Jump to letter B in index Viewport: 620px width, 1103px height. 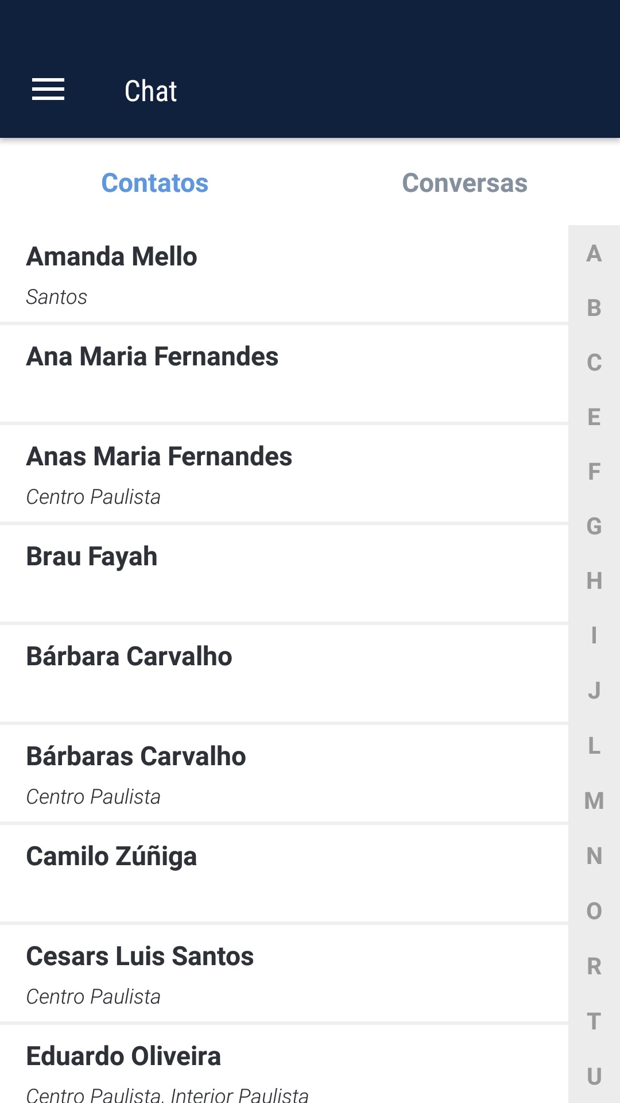(x=594, y=308)
